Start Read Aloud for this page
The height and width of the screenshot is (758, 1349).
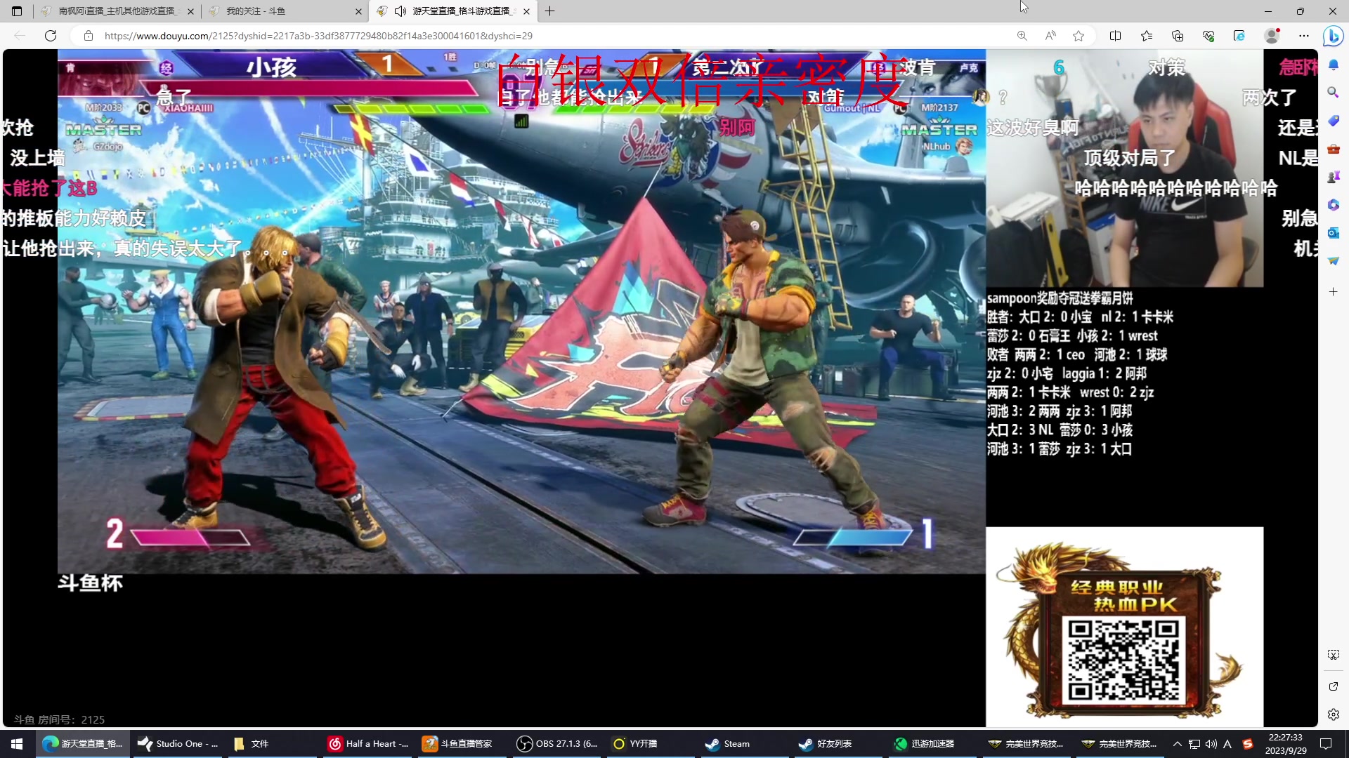point(1050,36)
